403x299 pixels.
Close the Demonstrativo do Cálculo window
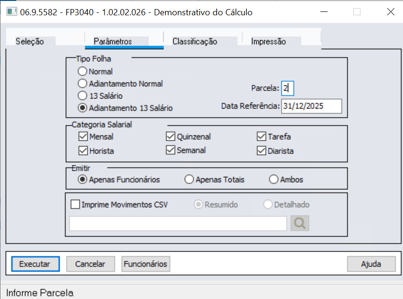391,12
